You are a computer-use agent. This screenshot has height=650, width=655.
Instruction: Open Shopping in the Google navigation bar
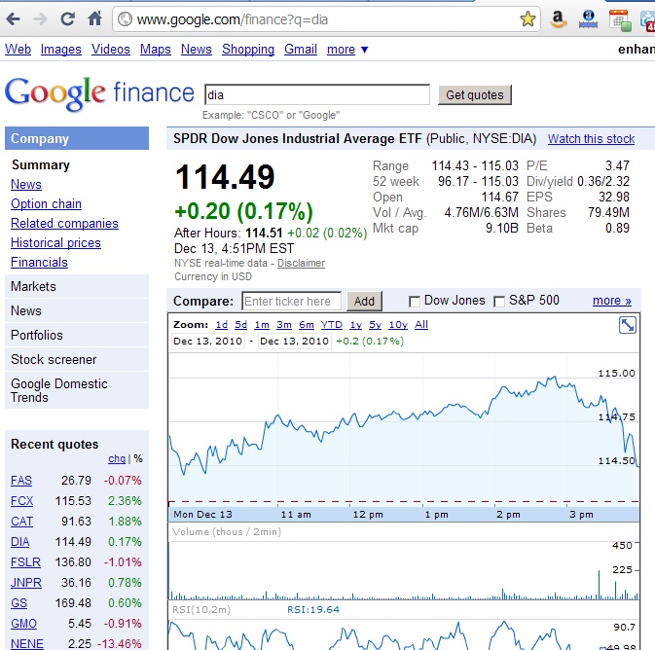coord(248,50)
